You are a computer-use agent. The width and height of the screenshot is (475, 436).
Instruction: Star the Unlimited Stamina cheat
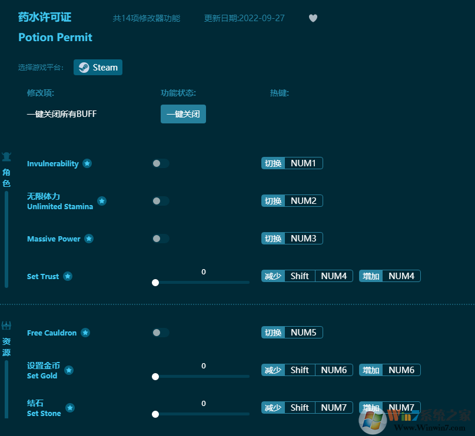click(102, 201)
